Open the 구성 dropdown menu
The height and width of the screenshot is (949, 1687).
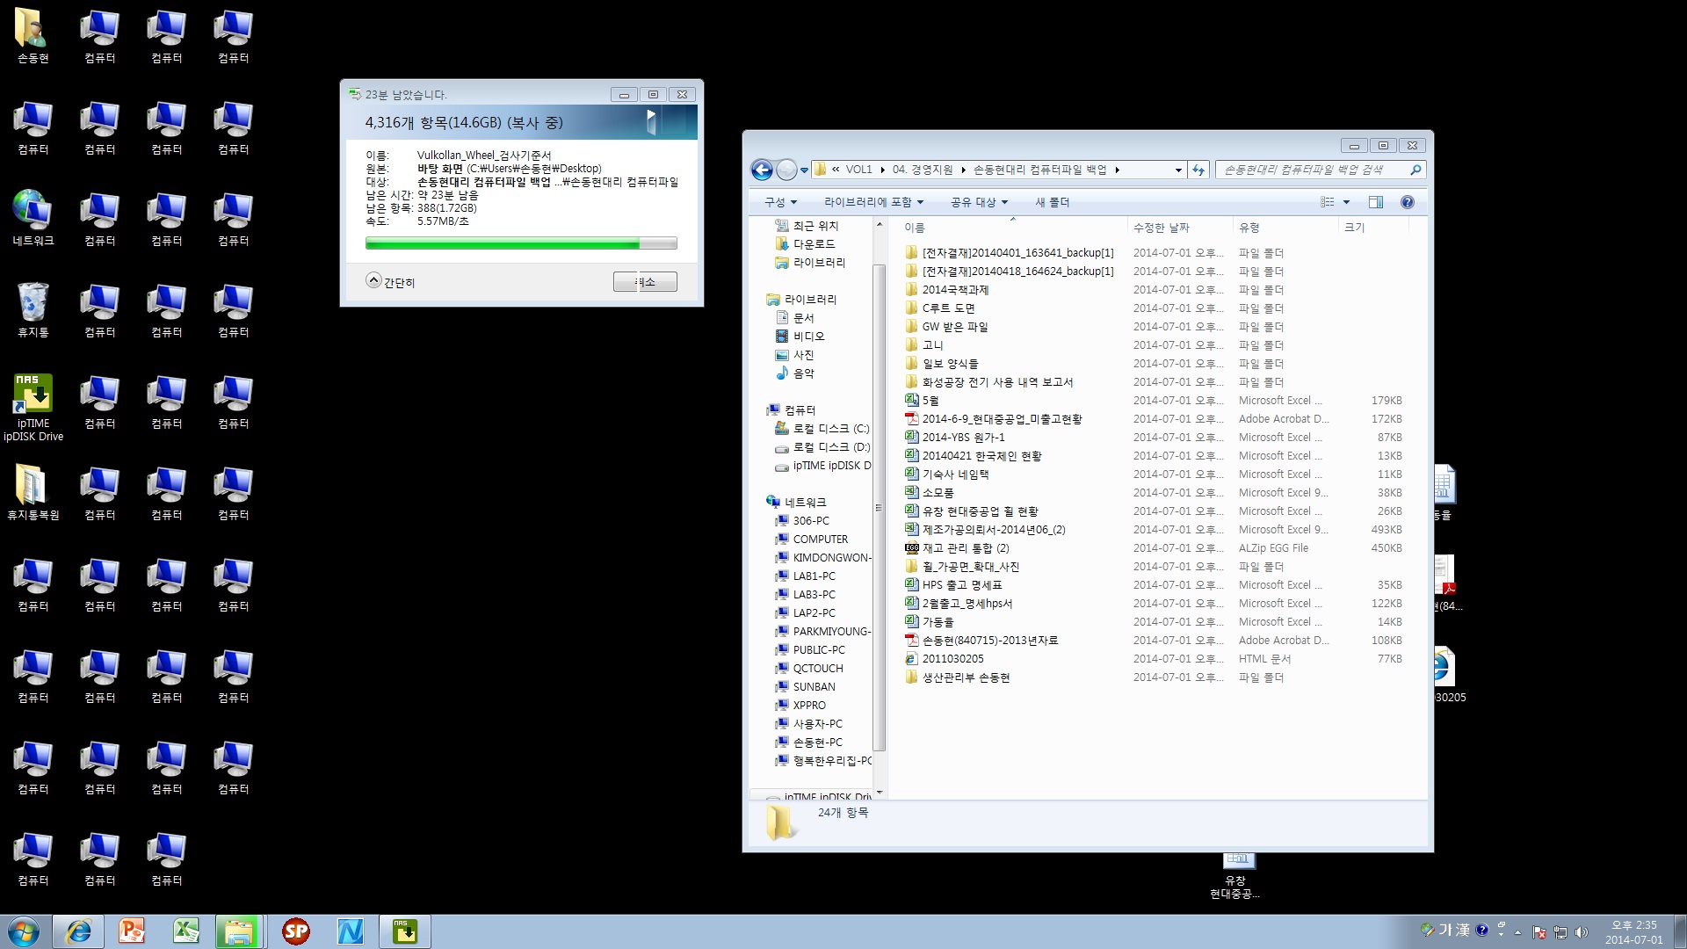click(780, 202)
